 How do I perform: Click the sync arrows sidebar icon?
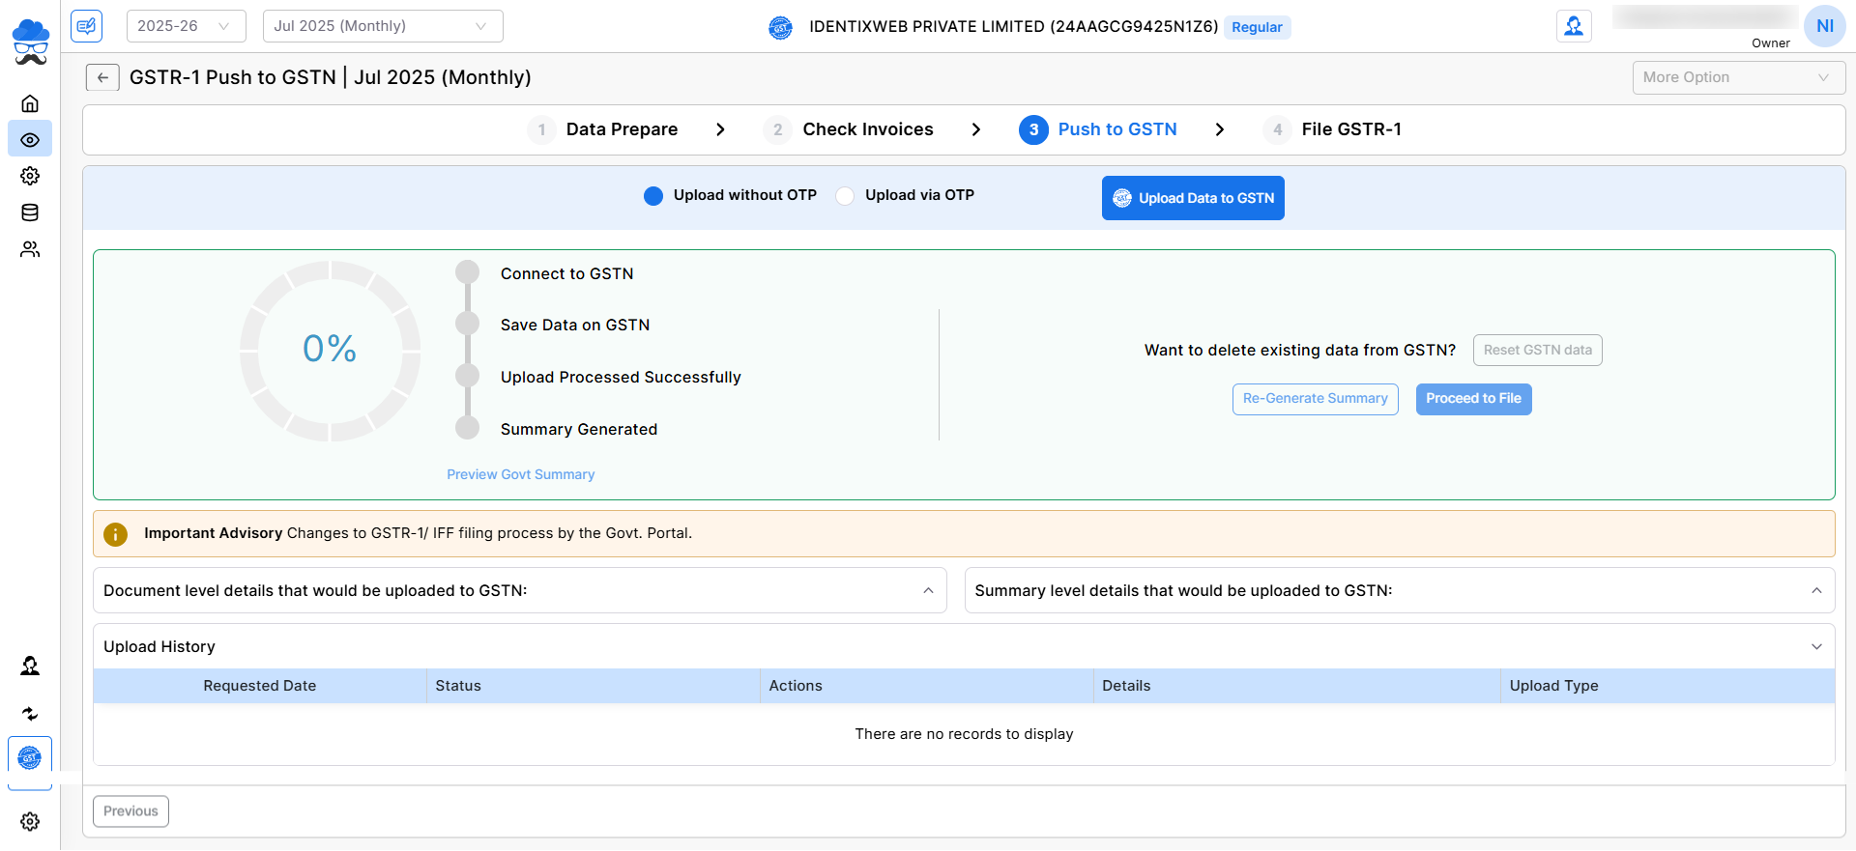point(30,714)
